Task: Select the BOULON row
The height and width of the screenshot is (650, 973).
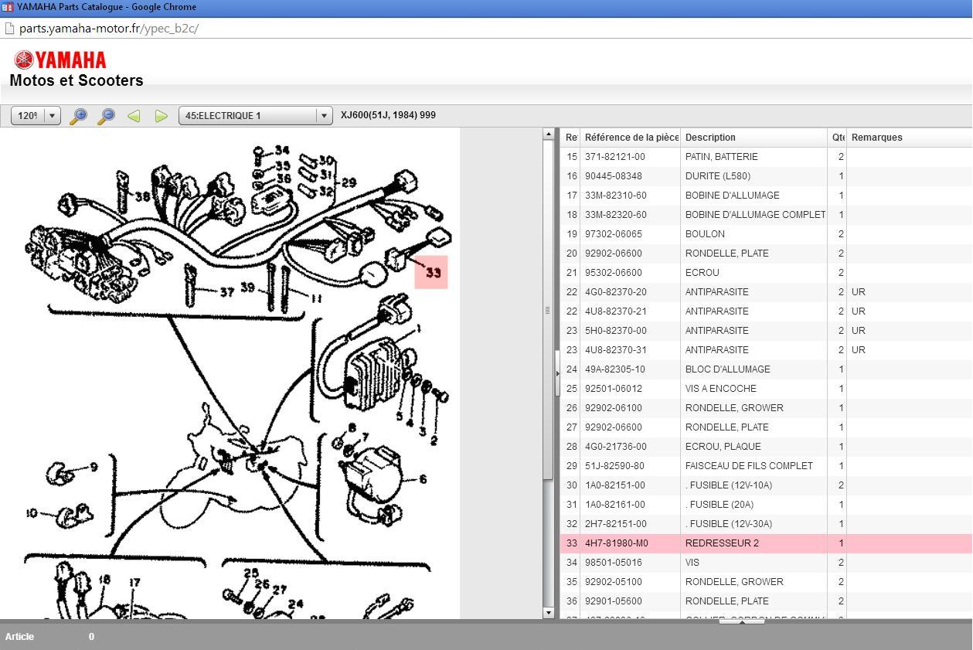Action: 766,234
